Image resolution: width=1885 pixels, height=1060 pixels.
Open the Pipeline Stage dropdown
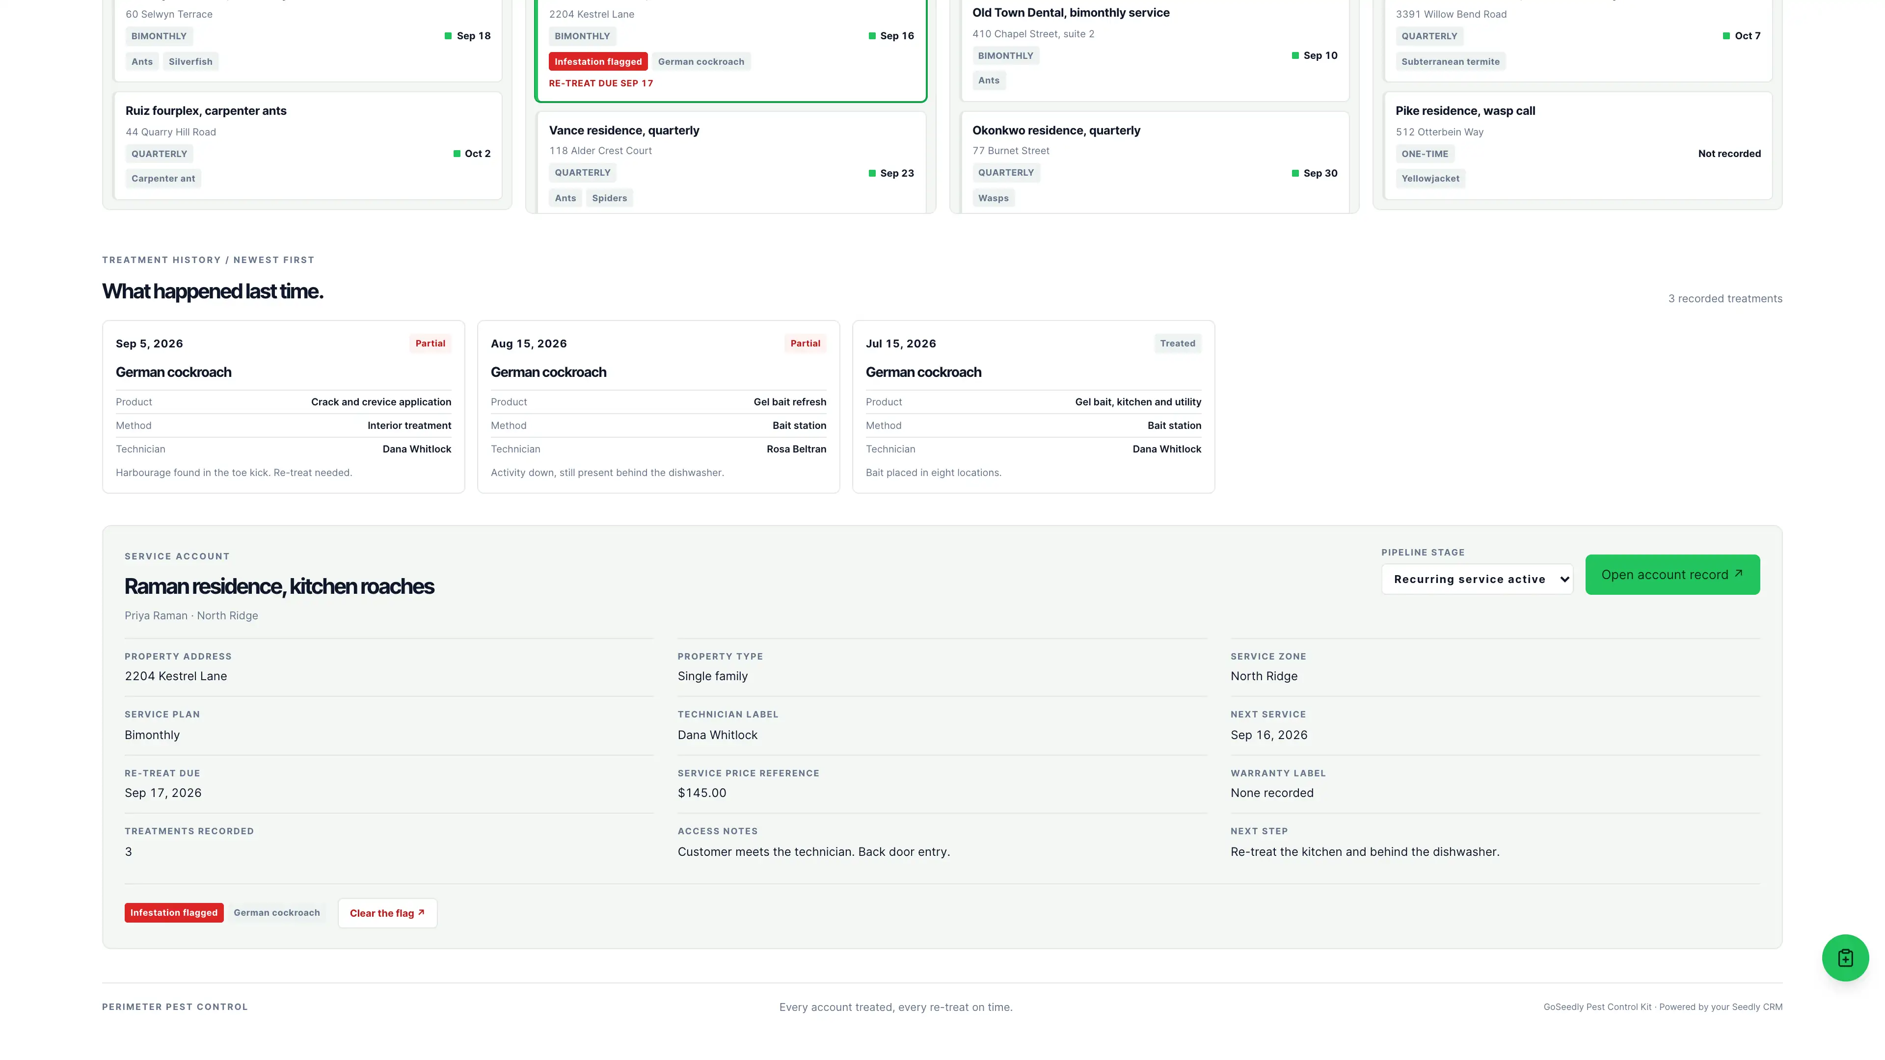click(x=1477, y=579)
